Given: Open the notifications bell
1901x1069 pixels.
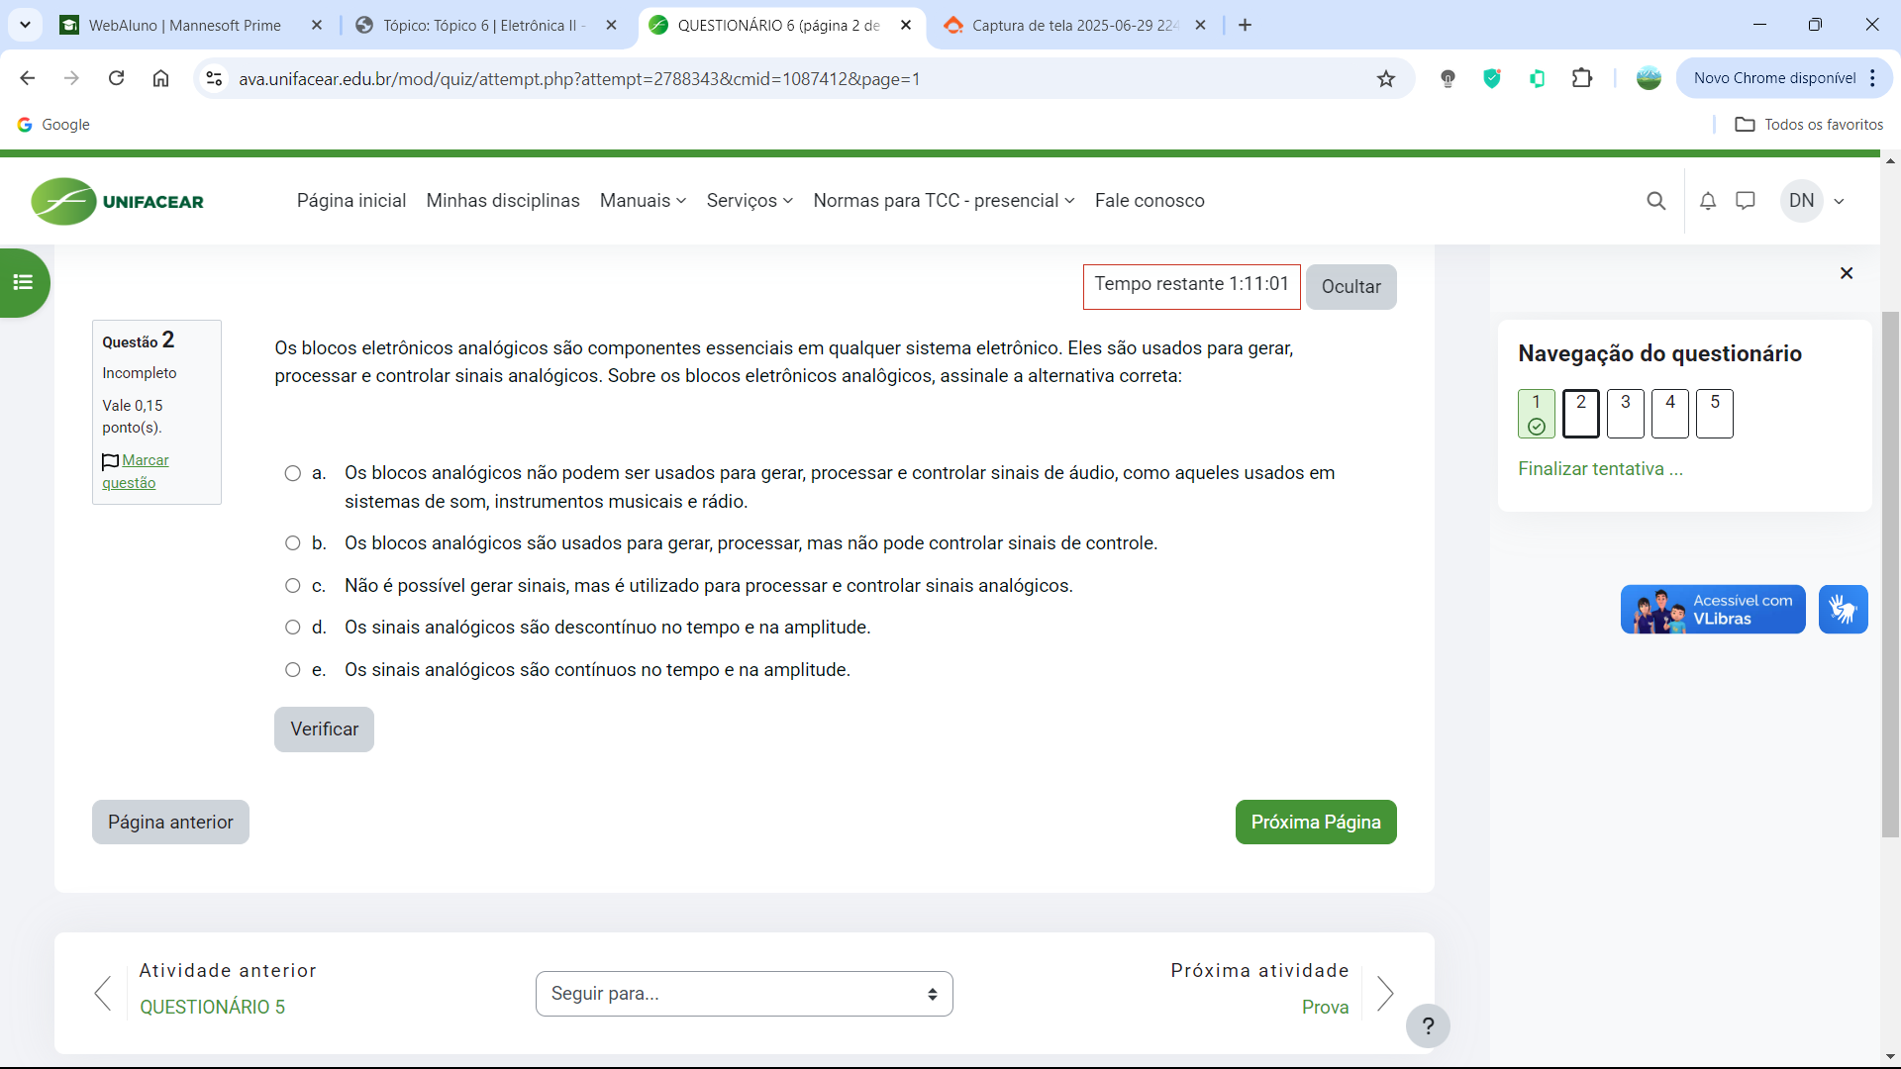Looking at the screenshot, I should pos(1708,201).
